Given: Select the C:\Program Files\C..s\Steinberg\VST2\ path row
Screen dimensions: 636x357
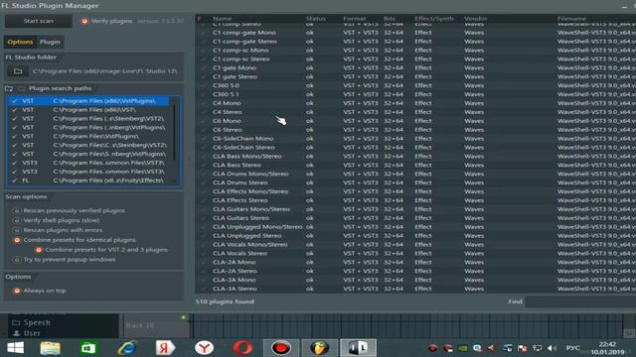Looking at the screenshot, I should pyautogui.click(x=88, y=145).
